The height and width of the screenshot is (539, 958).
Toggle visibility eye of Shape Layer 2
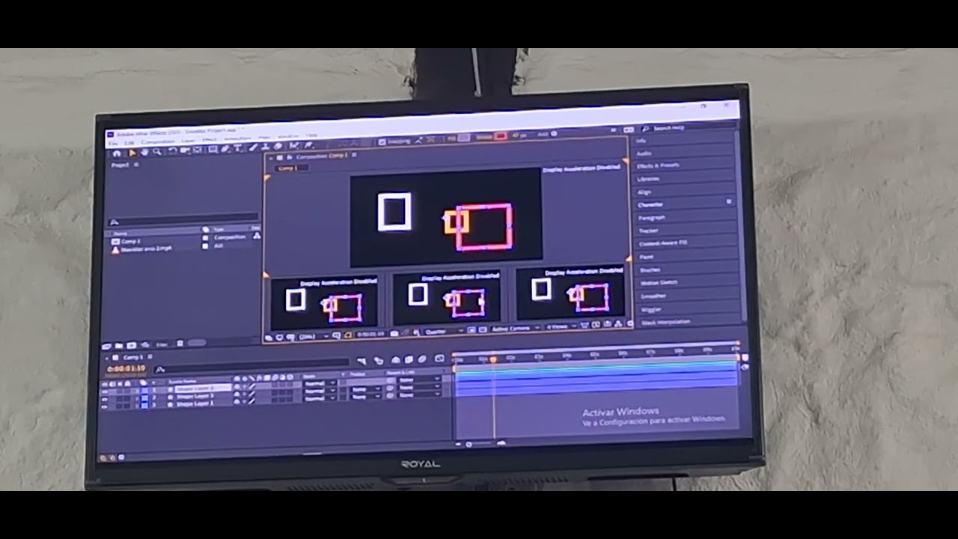pos(105,391)
